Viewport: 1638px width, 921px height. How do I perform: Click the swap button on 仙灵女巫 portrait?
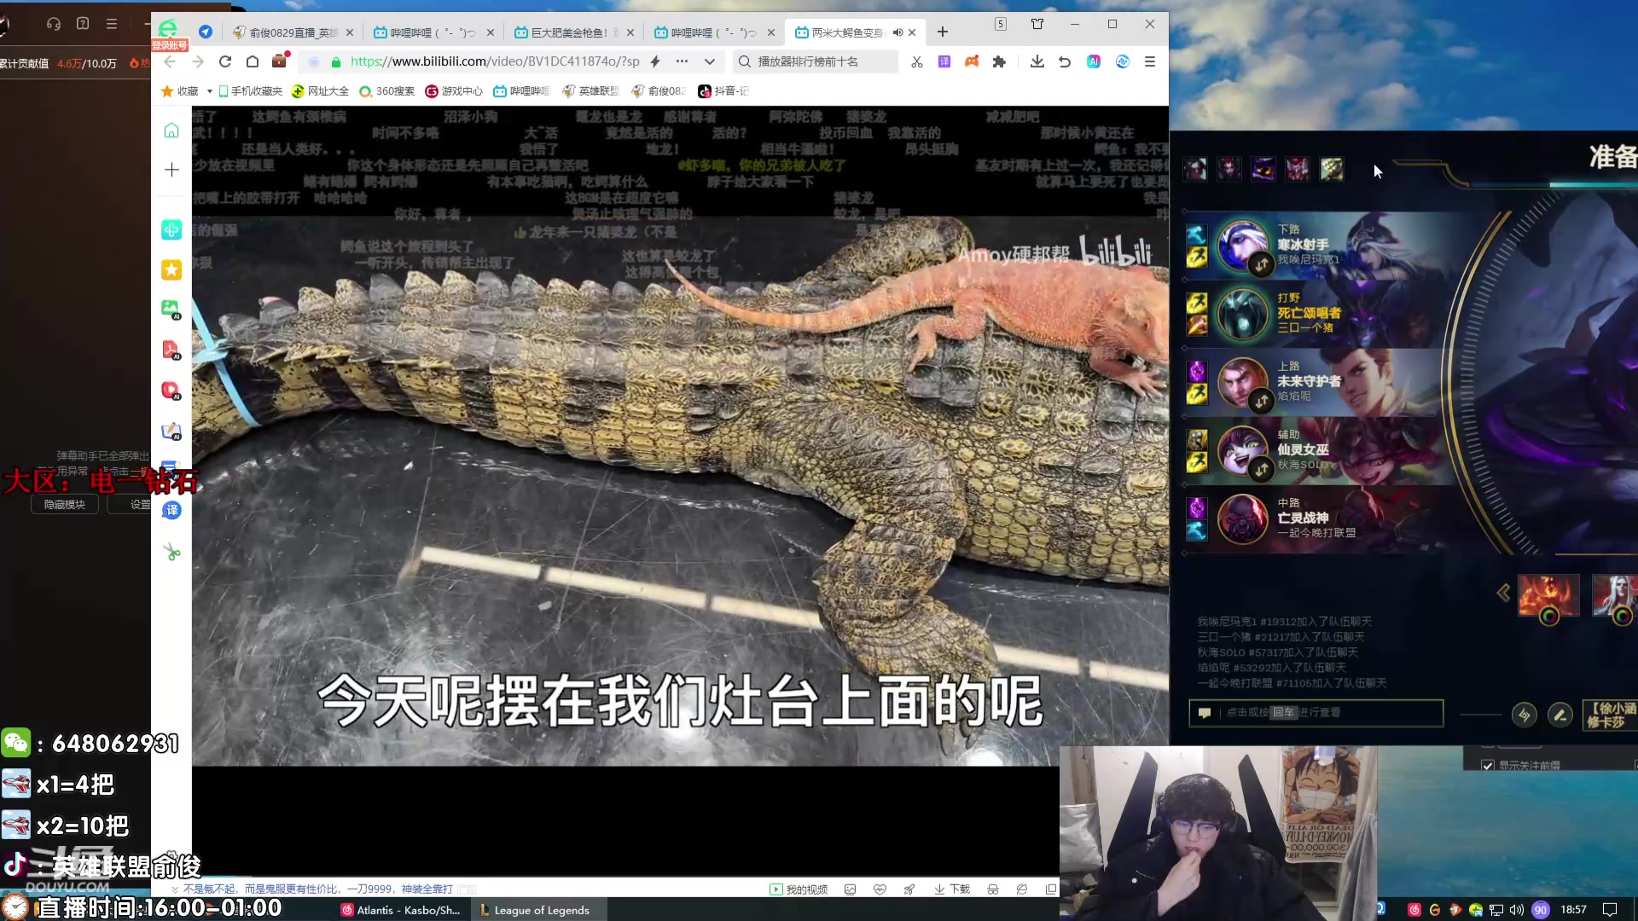(1262, 469)
